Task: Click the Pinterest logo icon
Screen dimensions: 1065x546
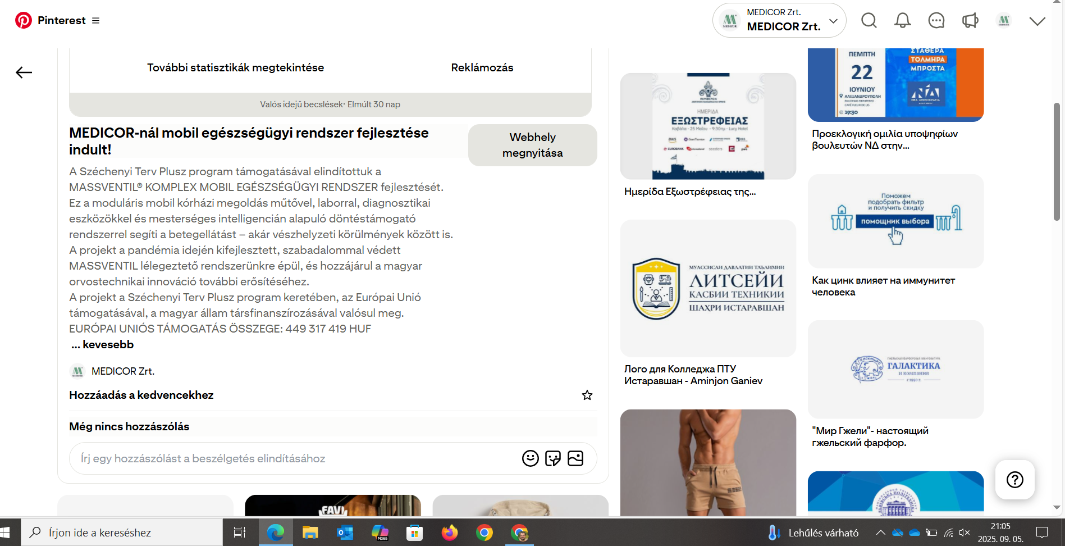Action: point(24,21)
